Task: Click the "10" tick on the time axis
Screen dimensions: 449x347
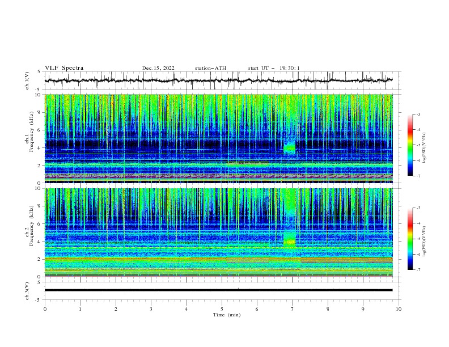Action: click(399, 309)
